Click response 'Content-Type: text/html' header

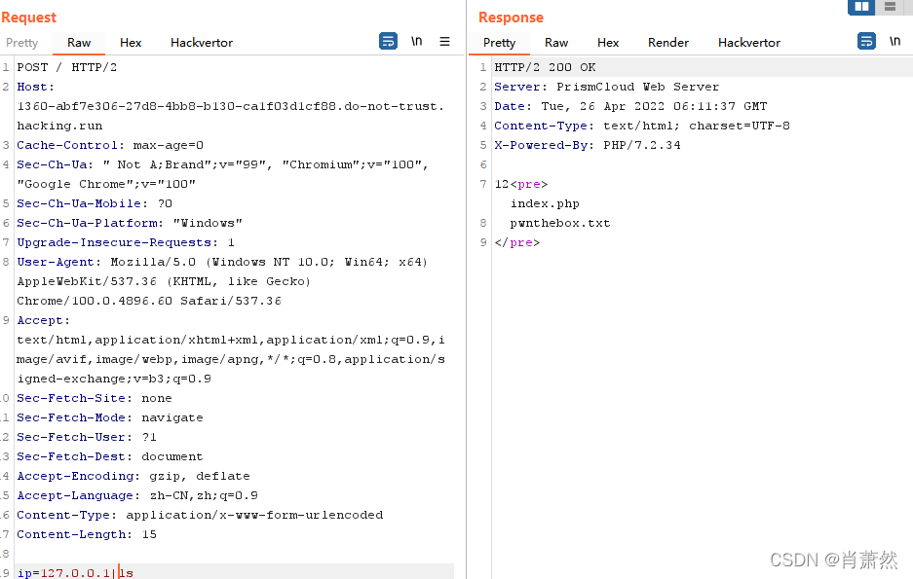[x=642, y=126]
